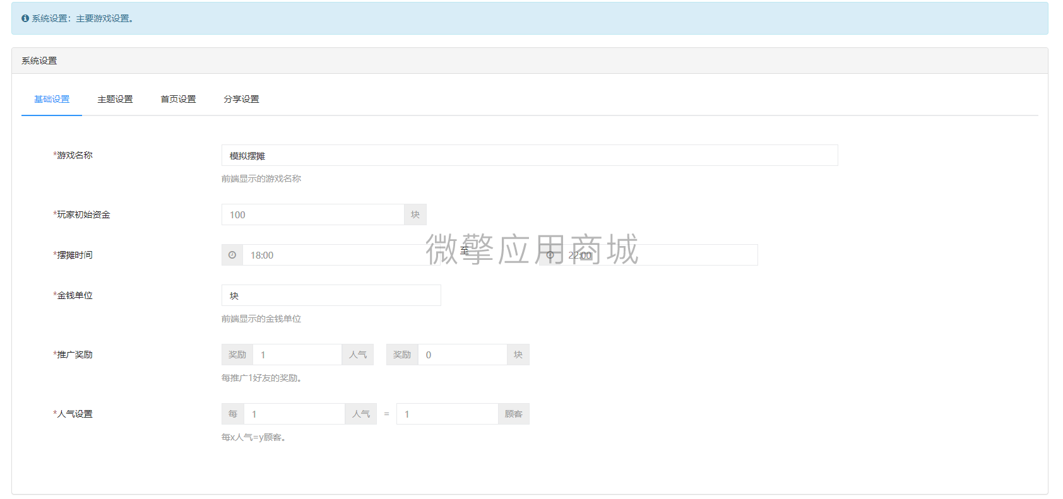
Task: Click the first 奖励 prefix addon
Action: tap(237, 355)
